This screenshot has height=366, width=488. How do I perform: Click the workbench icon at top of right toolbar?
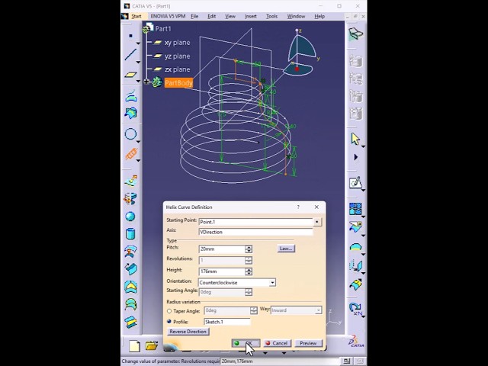pos(355,34)
